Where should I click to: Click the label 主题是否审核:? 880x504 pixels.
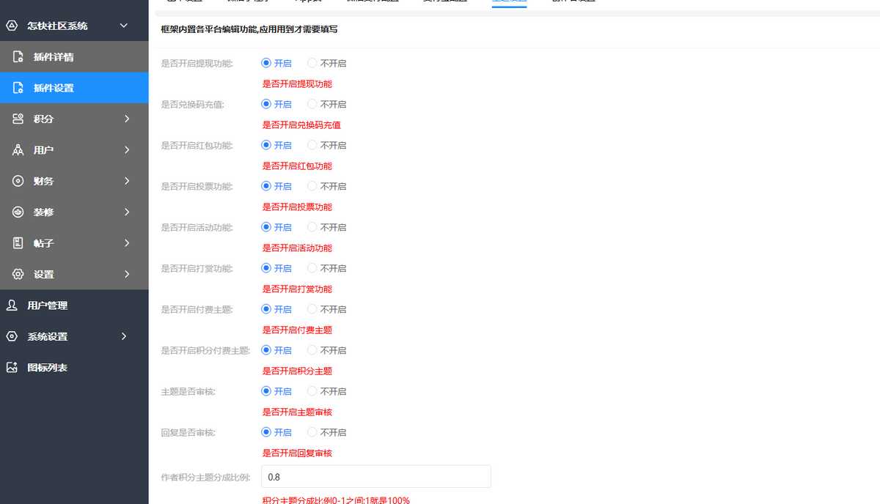188,391
